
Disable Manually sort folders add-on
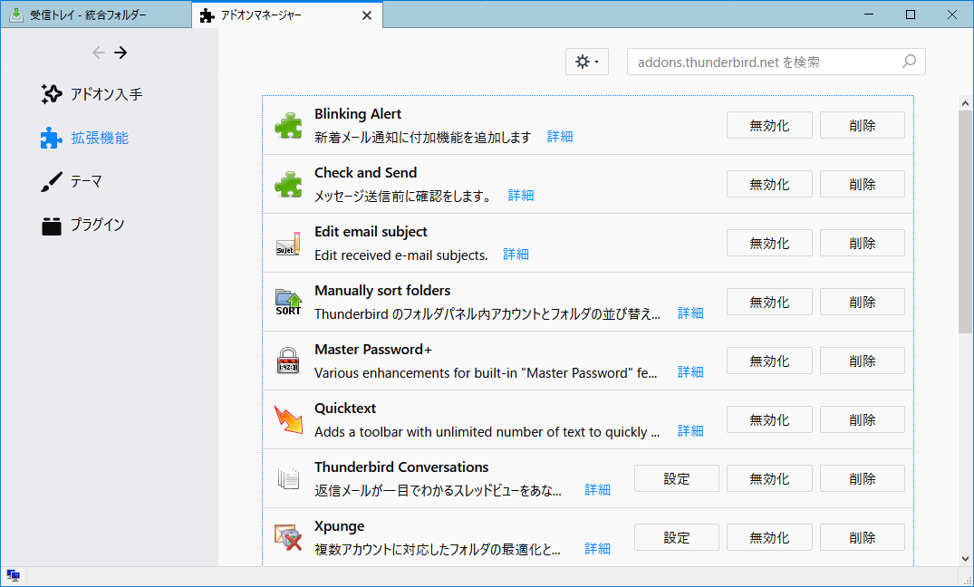pos(769,302)
